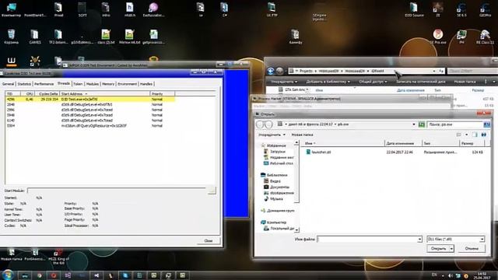The image size is (498, 280).
Task: Open the view options dropdown arrow in dialog
Action: point(466,135)
